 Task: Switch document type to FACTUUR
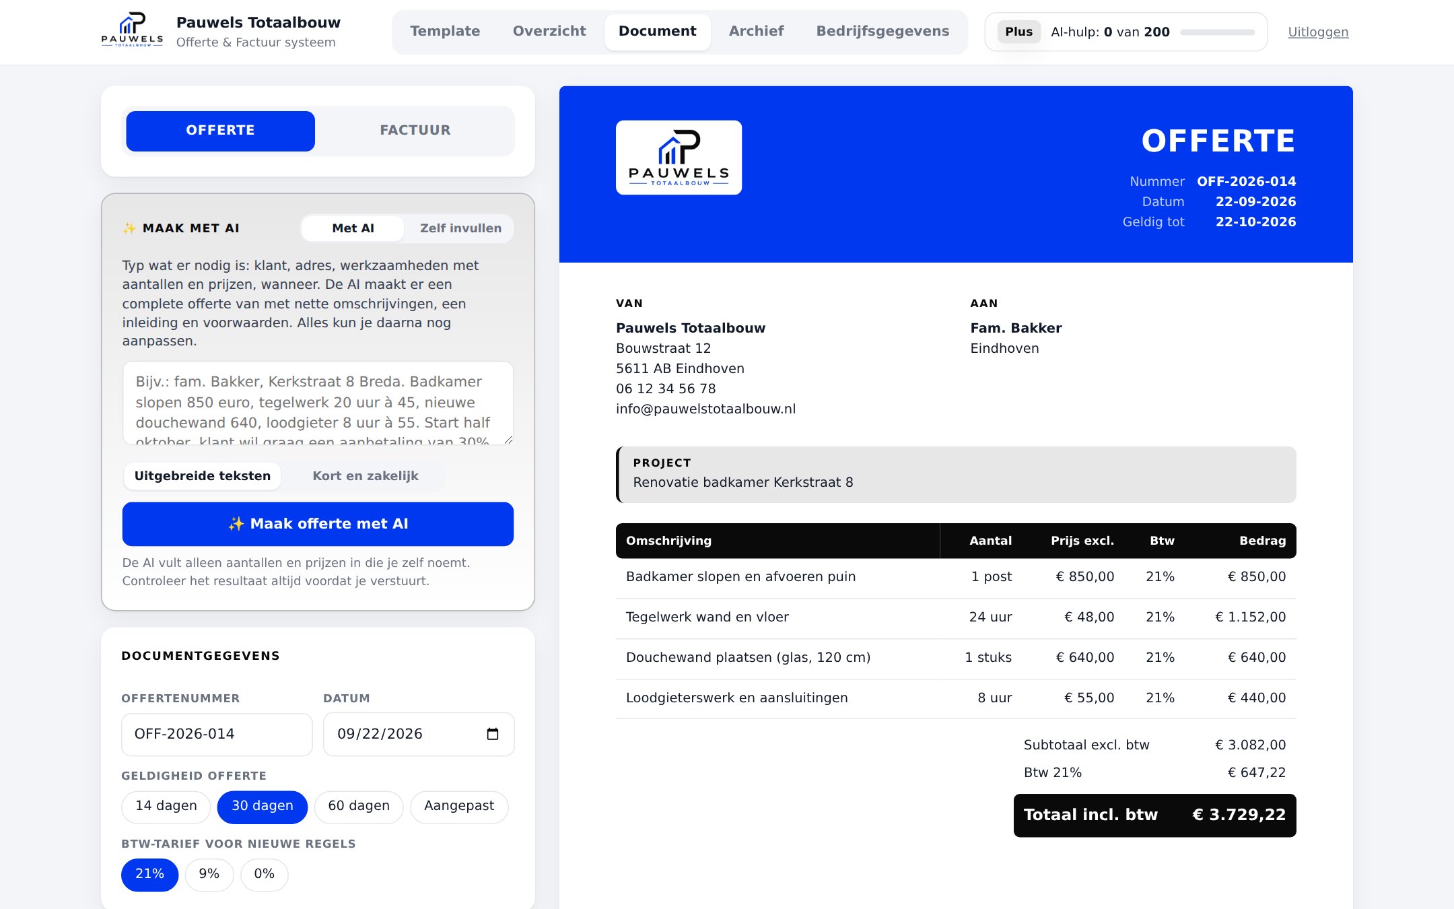pyautogui.click(x=415, y=131)
